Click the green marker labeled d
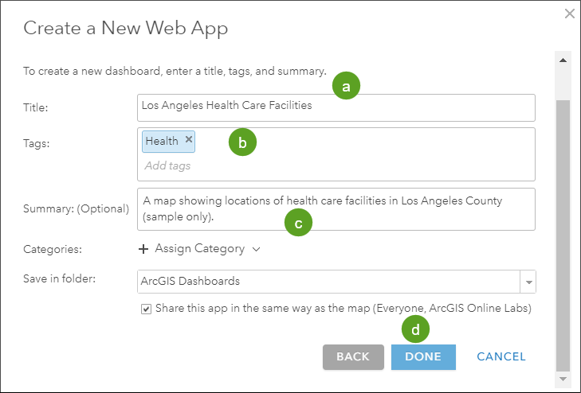This screenshot has height=393, width=581. 415,328
